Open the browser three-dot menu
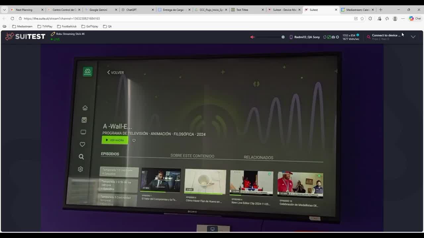424x238 pixels. click(x=403, y=19)
